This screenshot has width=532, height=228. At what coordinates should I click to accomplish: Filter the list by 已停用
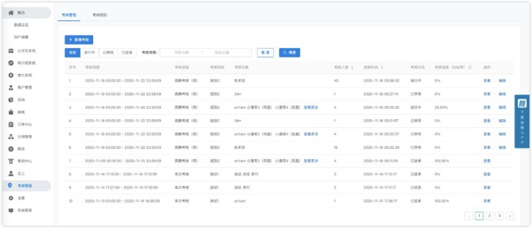tap(108, 53)
